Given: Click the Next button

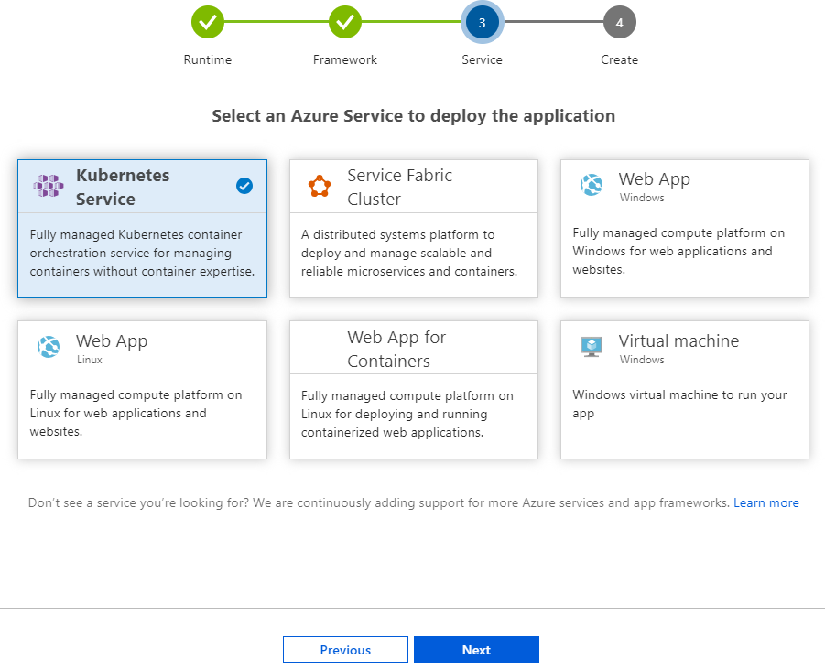Looking at the screenshot, I should click(x=476, y=650).
